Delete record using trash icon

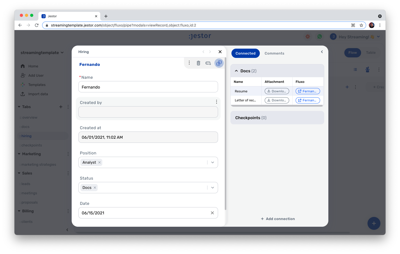click(x=198, y=63)
